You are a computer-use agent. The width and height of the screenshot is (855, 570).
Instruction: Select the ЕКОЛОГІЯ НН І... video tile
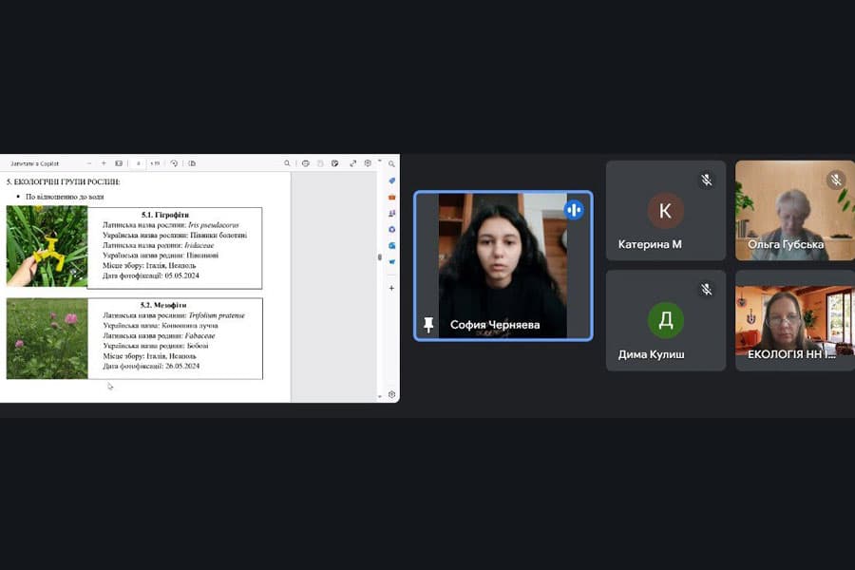(794, 321)
